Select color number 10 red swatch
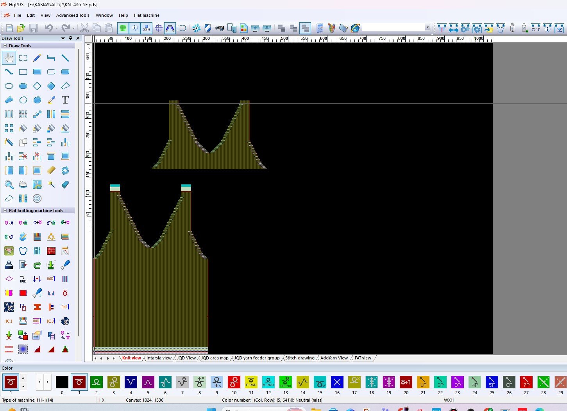The height and width of the screenshot is (411, 567). (x=234, y=382)
